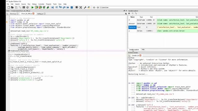Open the Run menu
This screenshot has height=111, width=198.
[29, 4]
